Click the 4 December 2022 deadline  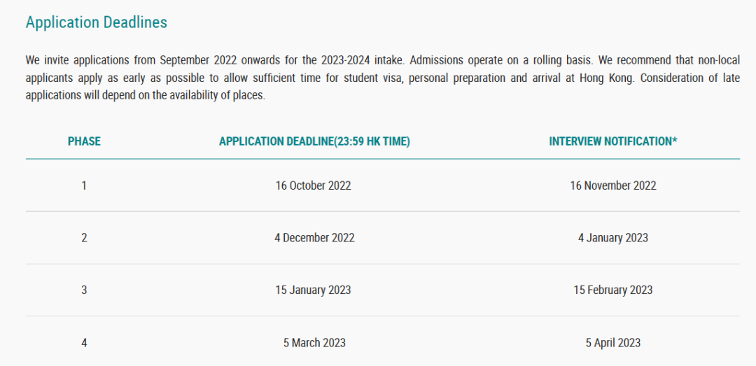314,238
